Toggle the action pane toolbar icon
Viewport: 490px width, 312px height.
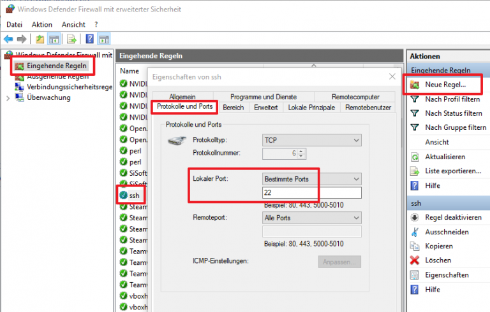click(104, 39)
